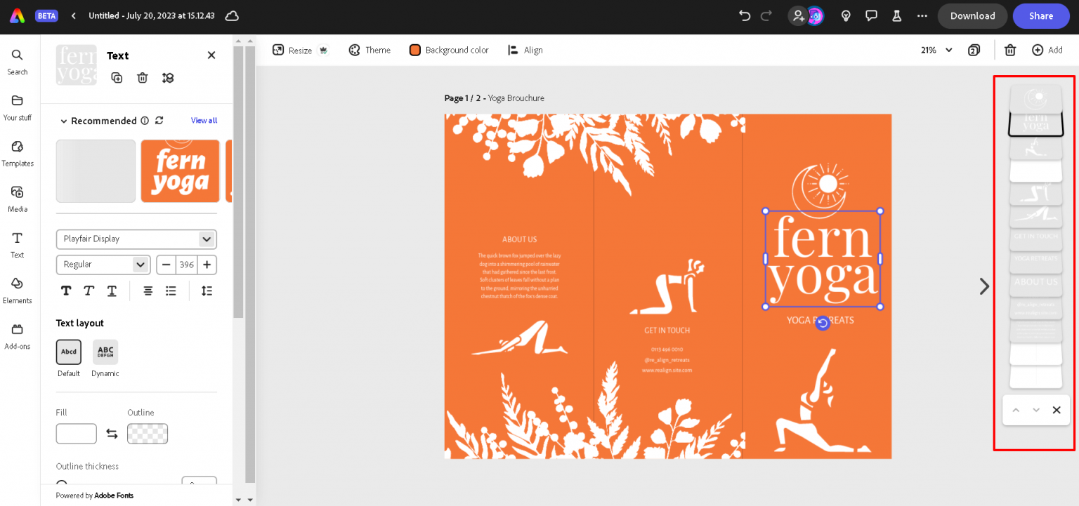Open the Regular font weight dropdown
This screenshot has width=1079, height=506.
pyautogui.click(x=103, y=265)
